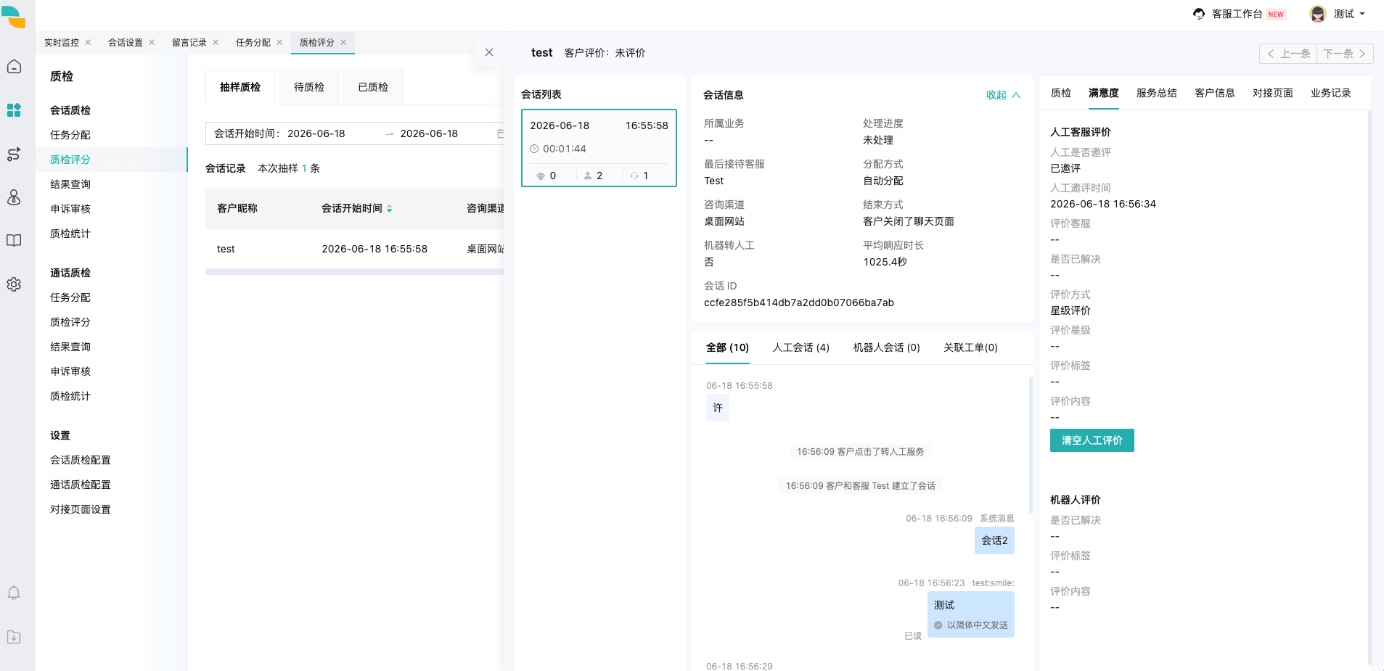Click session ID ccfe285f5b414db7a2dd0b07066ba7ab
1384x671 pixels.
(799, 302)
